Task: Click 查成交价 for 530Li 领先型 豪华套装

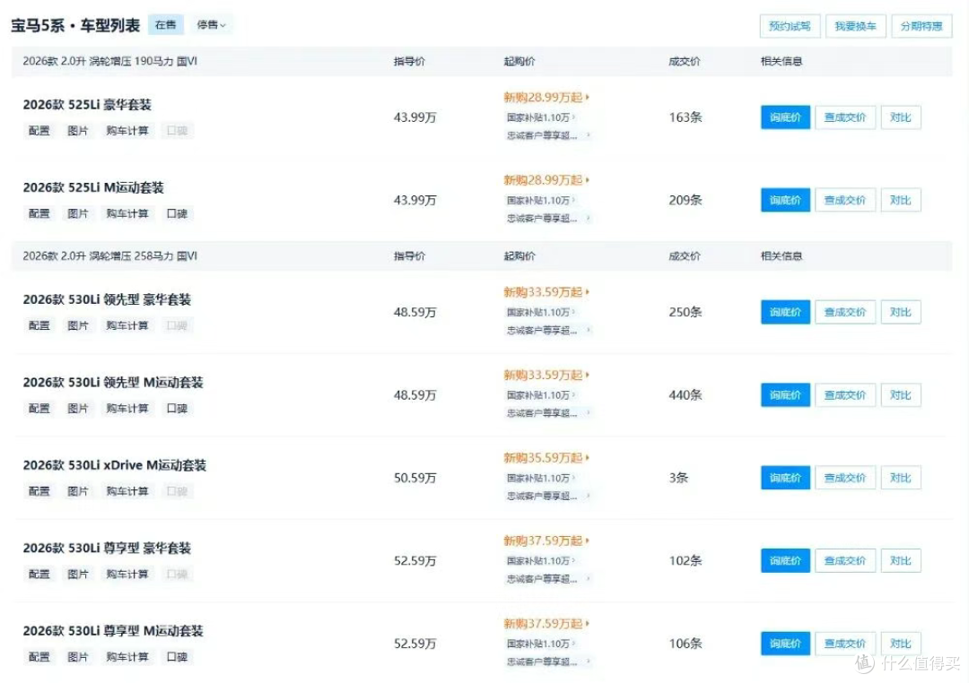Action: pos(845,312)
